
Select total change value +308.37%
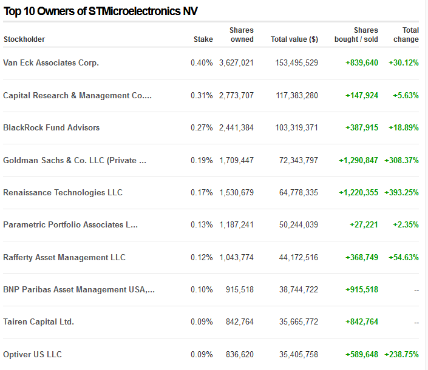tap(401, 160)
